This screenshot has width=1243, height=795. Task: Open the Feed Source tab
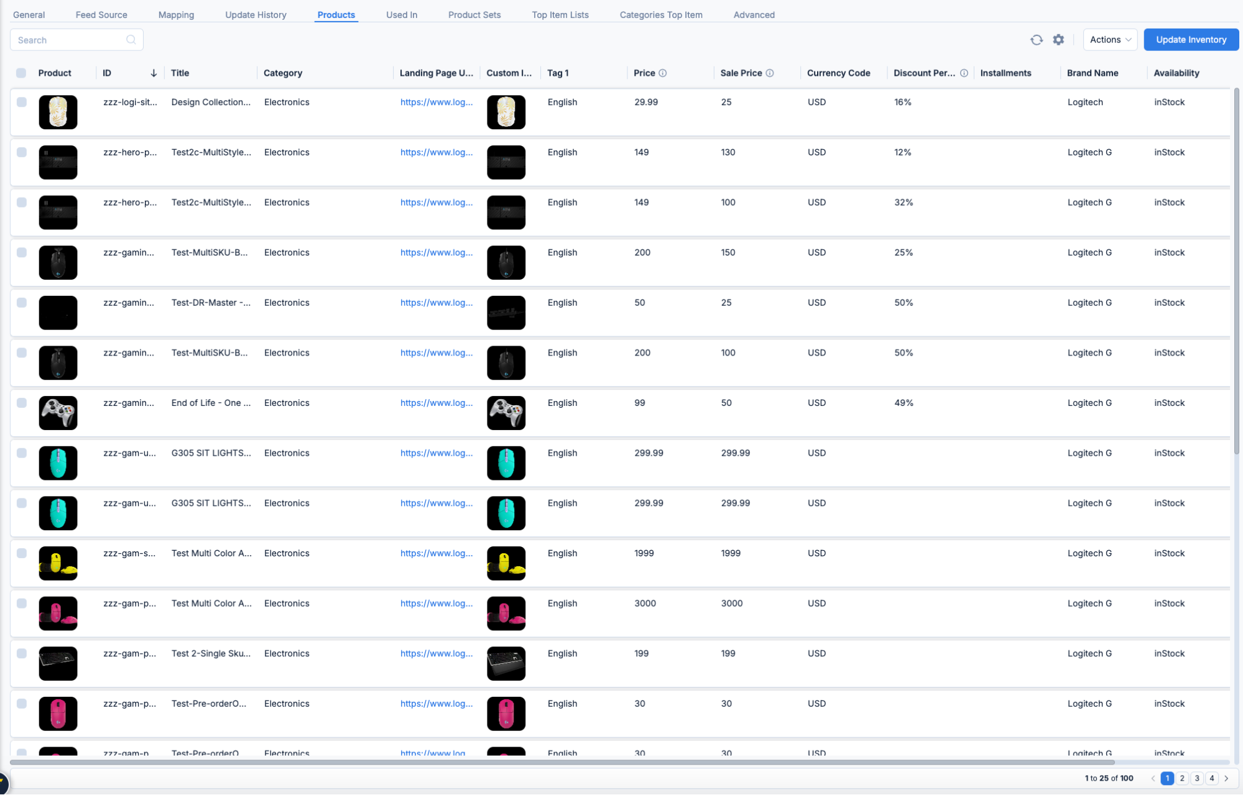tap(101, 15)
